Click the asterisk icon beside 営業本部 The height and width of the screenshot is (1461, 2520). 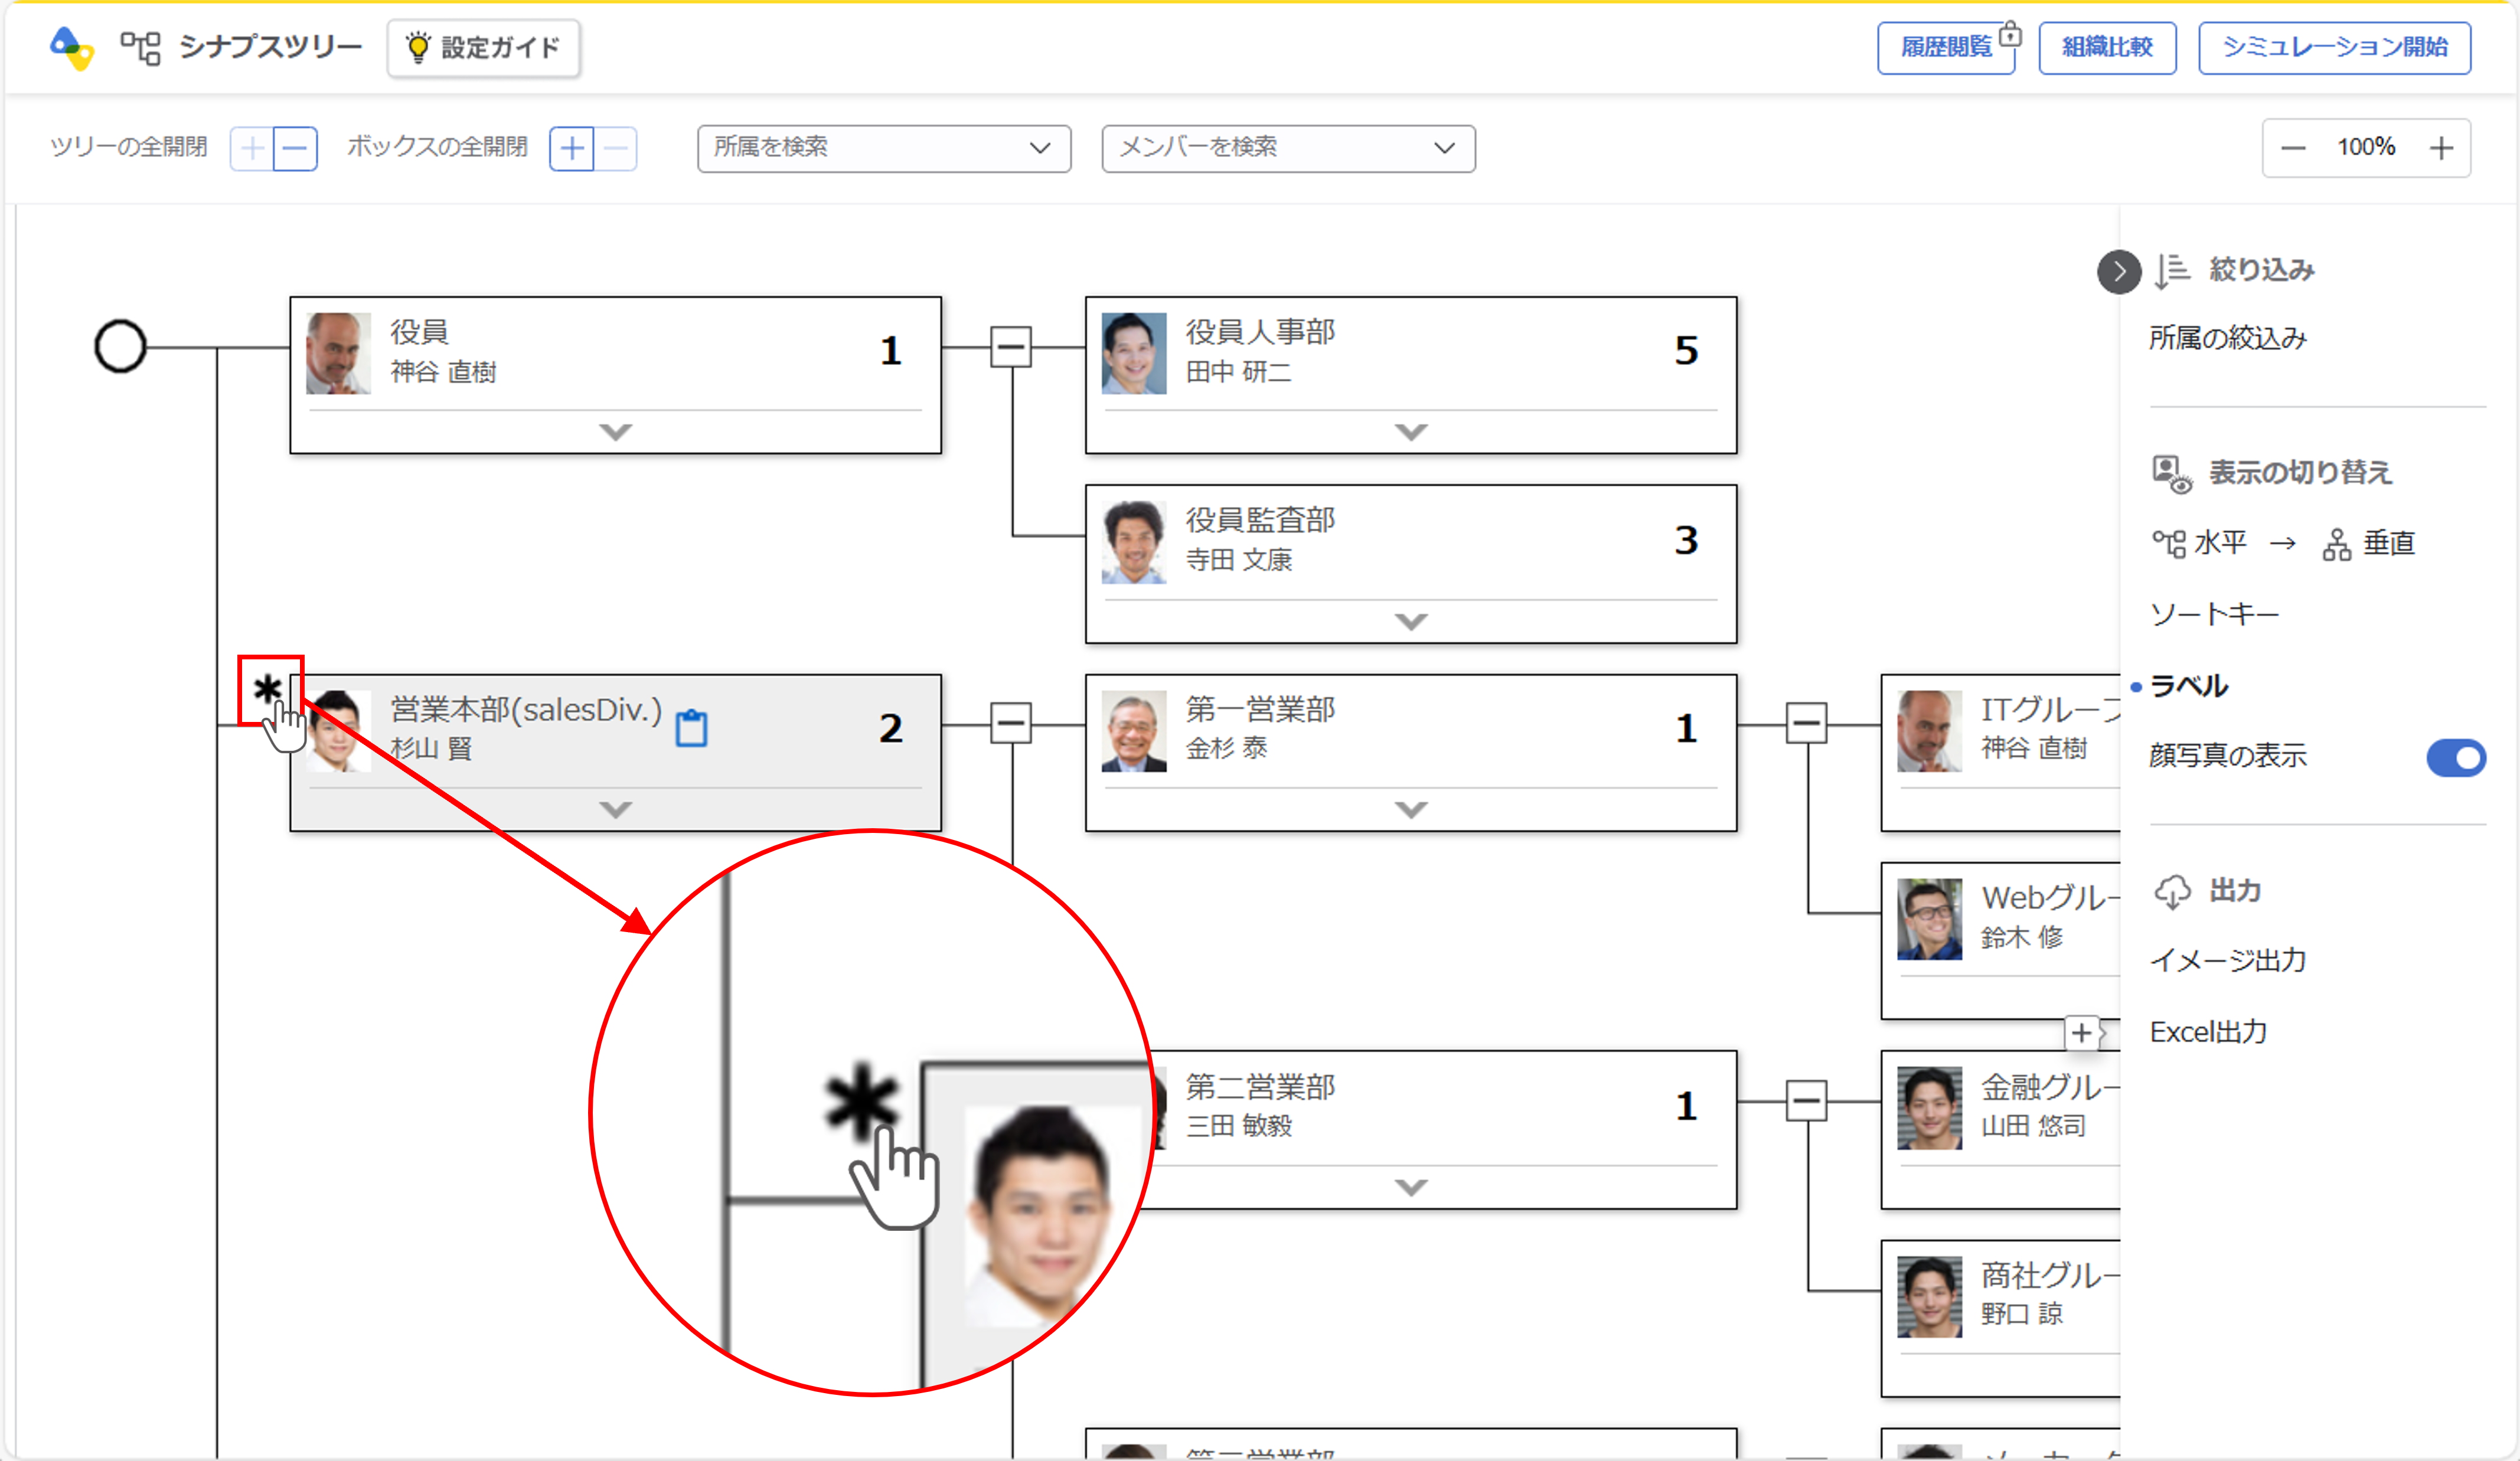tap(267, 689)
